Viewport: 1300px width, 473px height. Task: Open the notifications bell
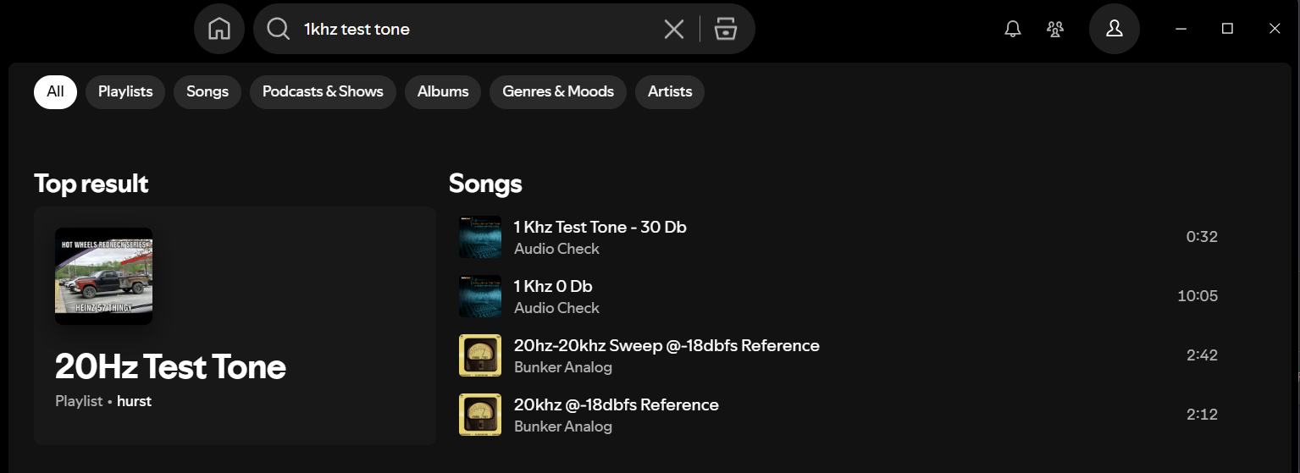coord(1013,29)
